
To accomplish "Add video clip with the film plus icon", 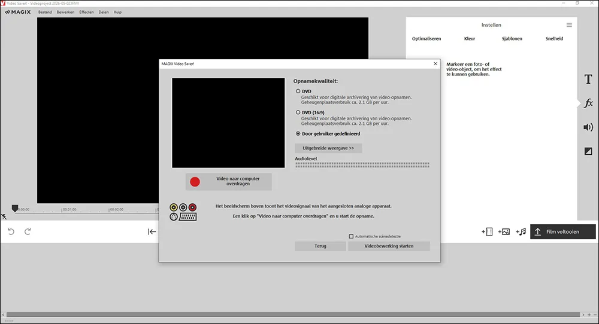I will (x=487, y=231).
